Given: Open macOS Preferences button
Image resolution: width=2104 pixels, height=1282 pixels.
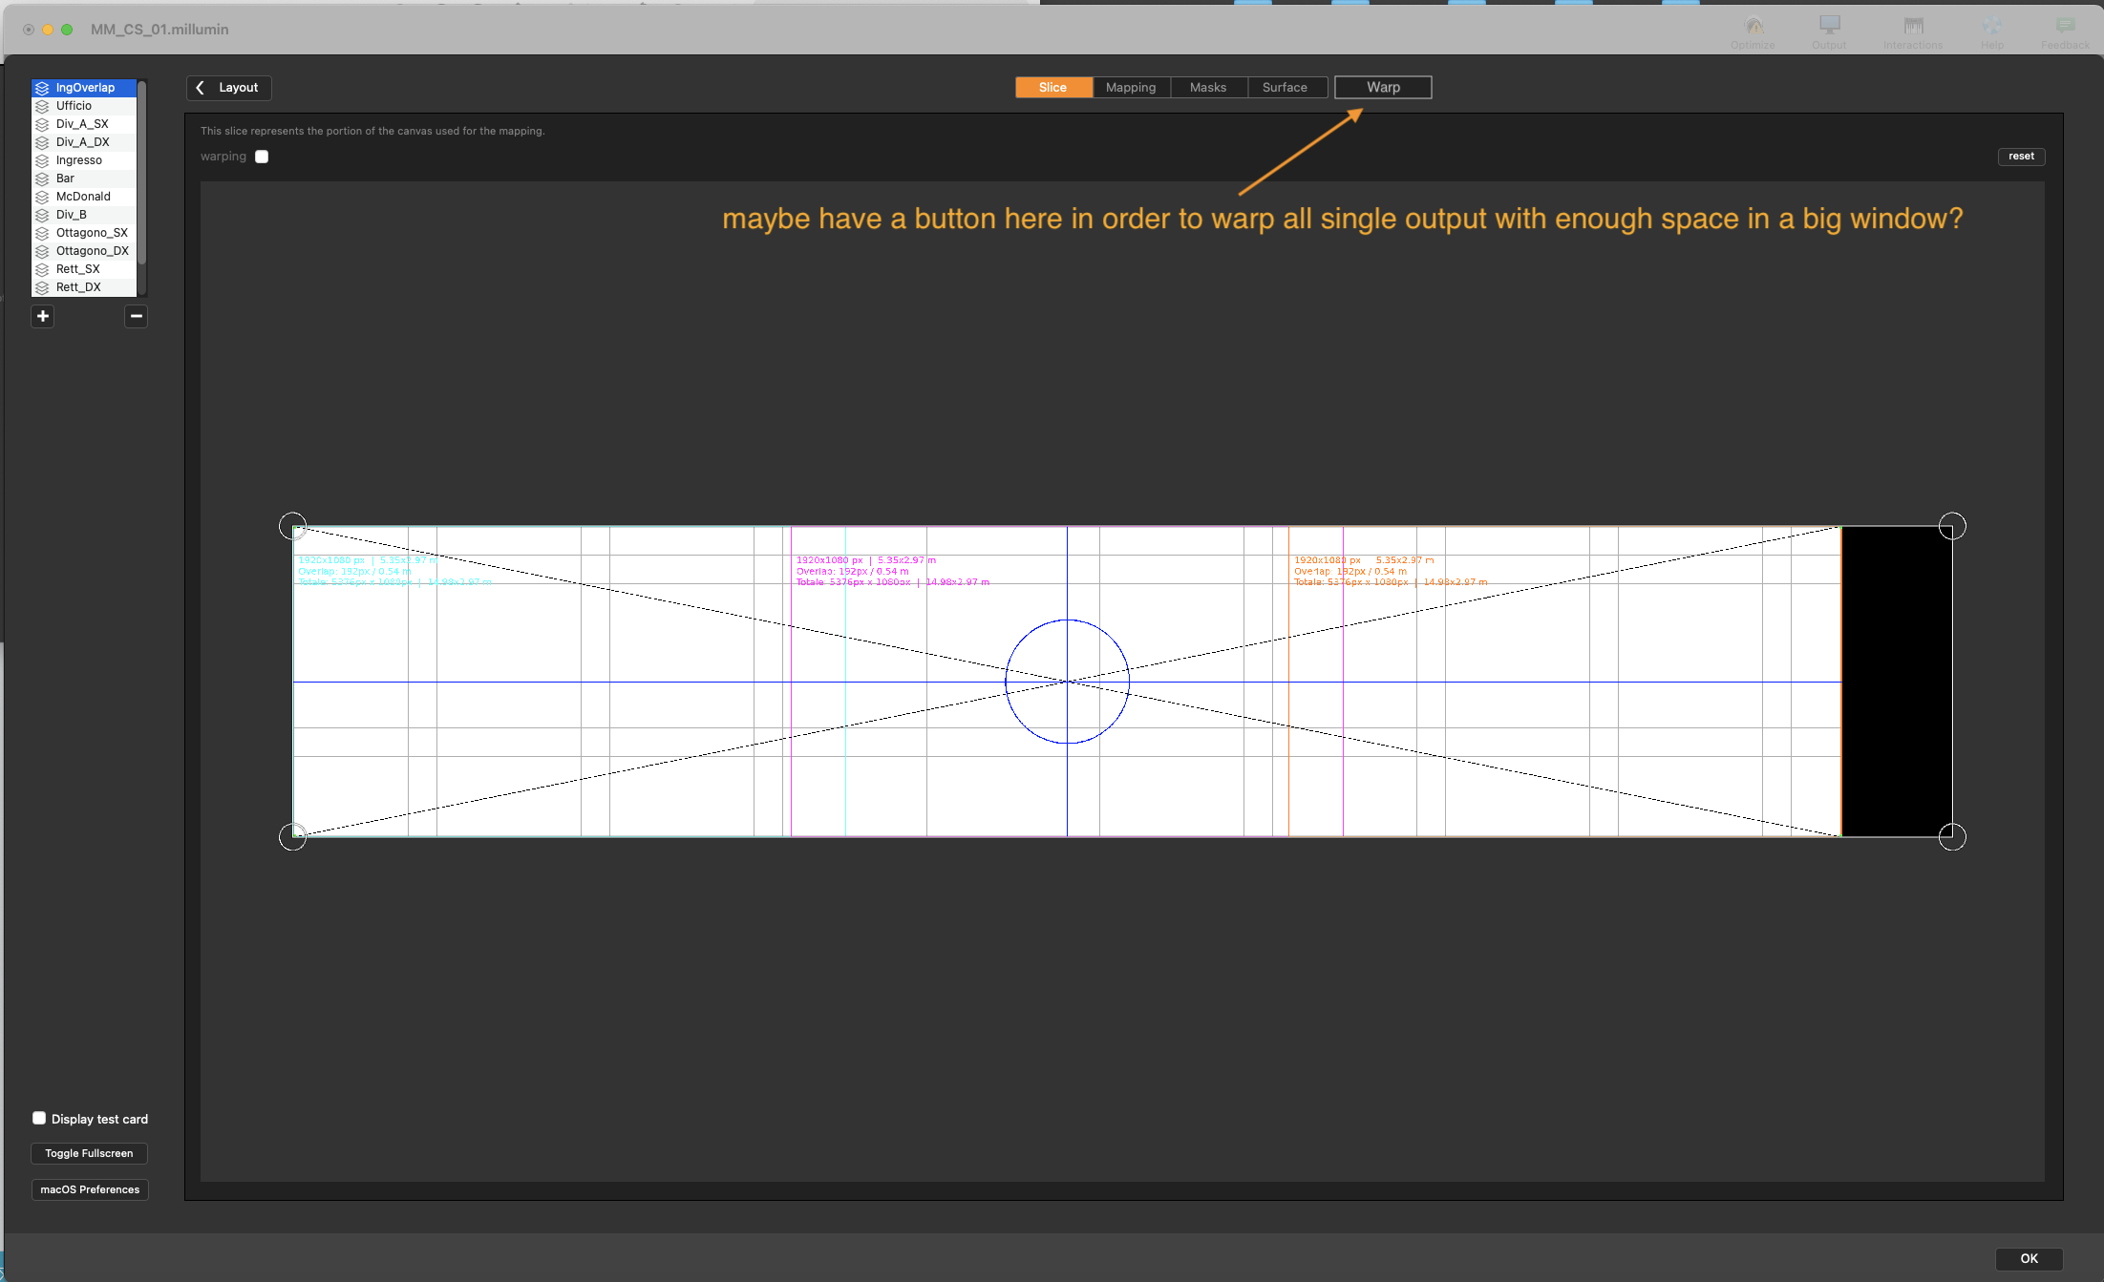Looking at the screenshot, I should pos(90,1189).
